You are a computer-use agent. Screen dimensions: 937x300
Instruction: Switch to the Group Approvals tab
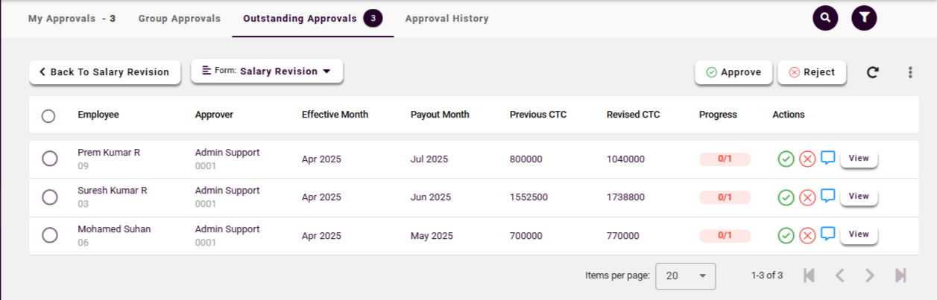coord(179,19)
